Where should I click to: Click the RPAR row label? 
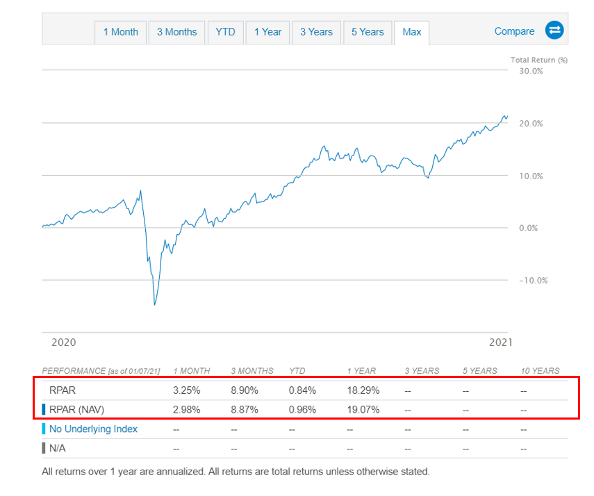point(63,390)
